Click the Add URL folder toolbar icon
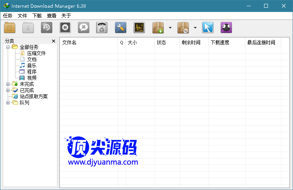The height and width of the screenshot is (190, 293). point(10,28)
